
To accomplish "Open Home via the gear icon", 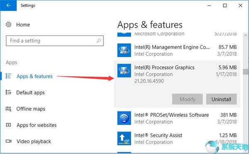I will tap(8, 24).
